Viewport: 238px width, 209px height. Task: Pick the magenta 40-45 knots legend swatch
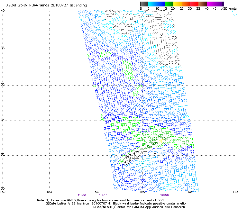pyautogui.click(x=211, y=4)
